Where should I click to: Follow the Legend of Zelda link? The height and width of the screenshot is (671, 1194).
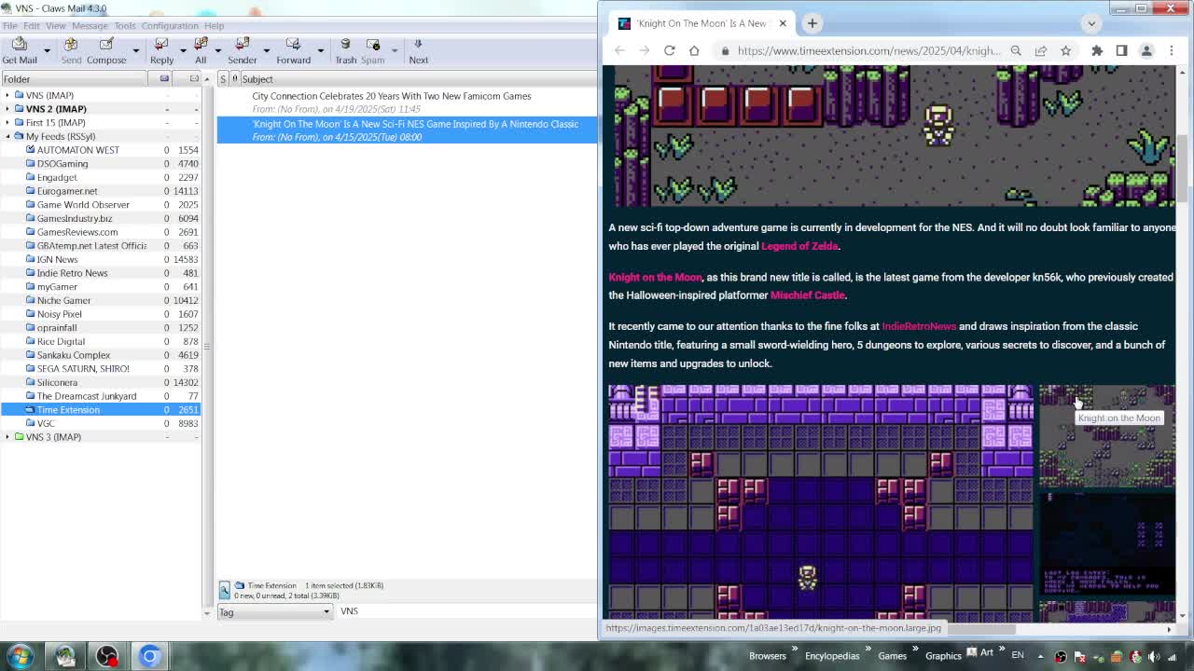[799, 246]
